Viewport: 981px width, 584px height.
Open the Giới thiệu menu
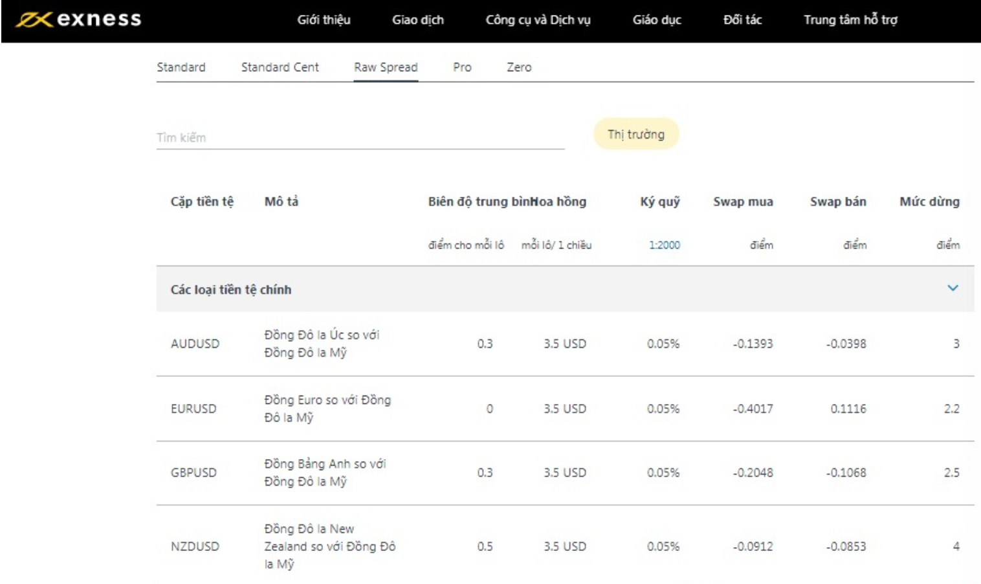click(324, 20)
